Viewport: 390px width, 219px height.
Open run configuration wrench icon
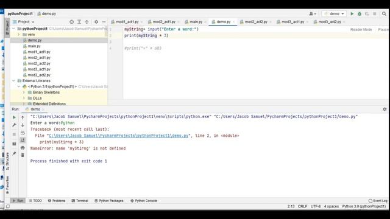click(14, 125)
